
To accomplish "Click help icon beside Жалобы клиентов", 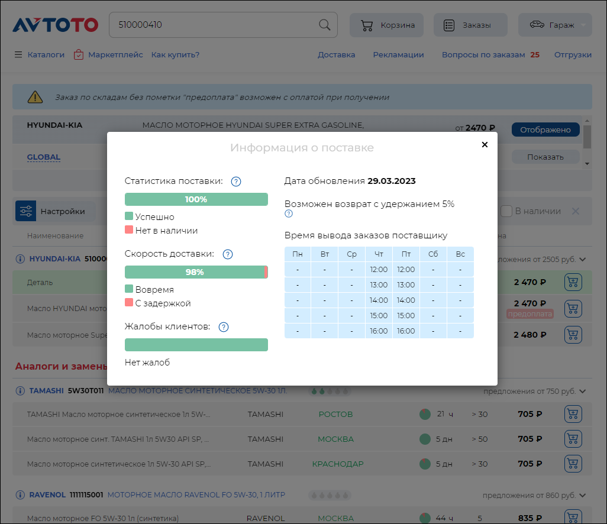I will pos(224,327).
